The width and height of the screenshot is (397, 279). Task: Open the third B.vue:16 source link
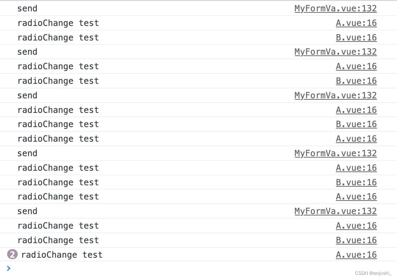point(356,124)
